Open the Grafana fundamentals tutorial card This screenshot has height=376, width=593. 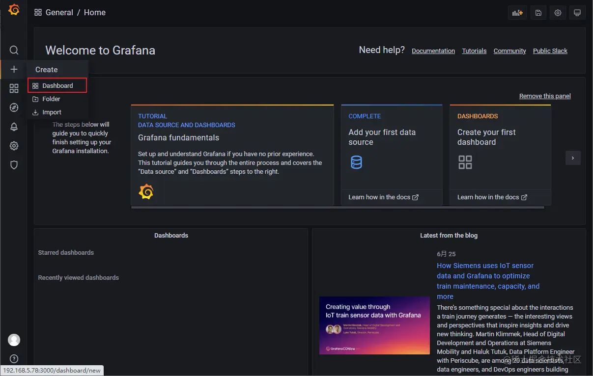pos(232,155)
